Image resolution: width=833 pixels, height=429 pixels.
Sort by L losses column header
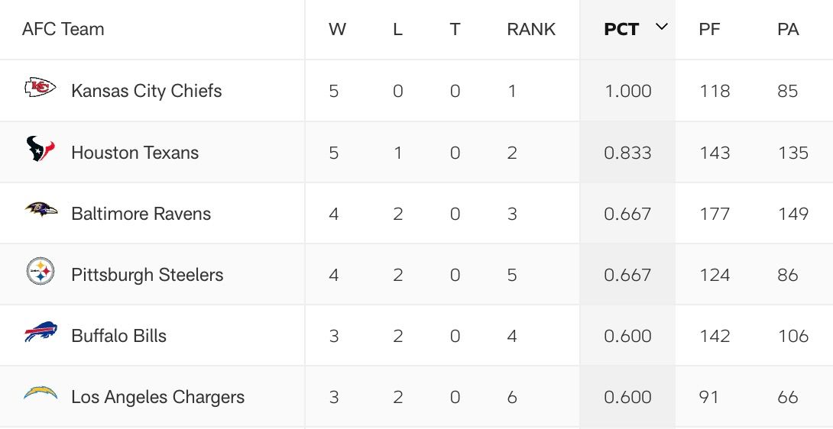[x=397, y=29]
